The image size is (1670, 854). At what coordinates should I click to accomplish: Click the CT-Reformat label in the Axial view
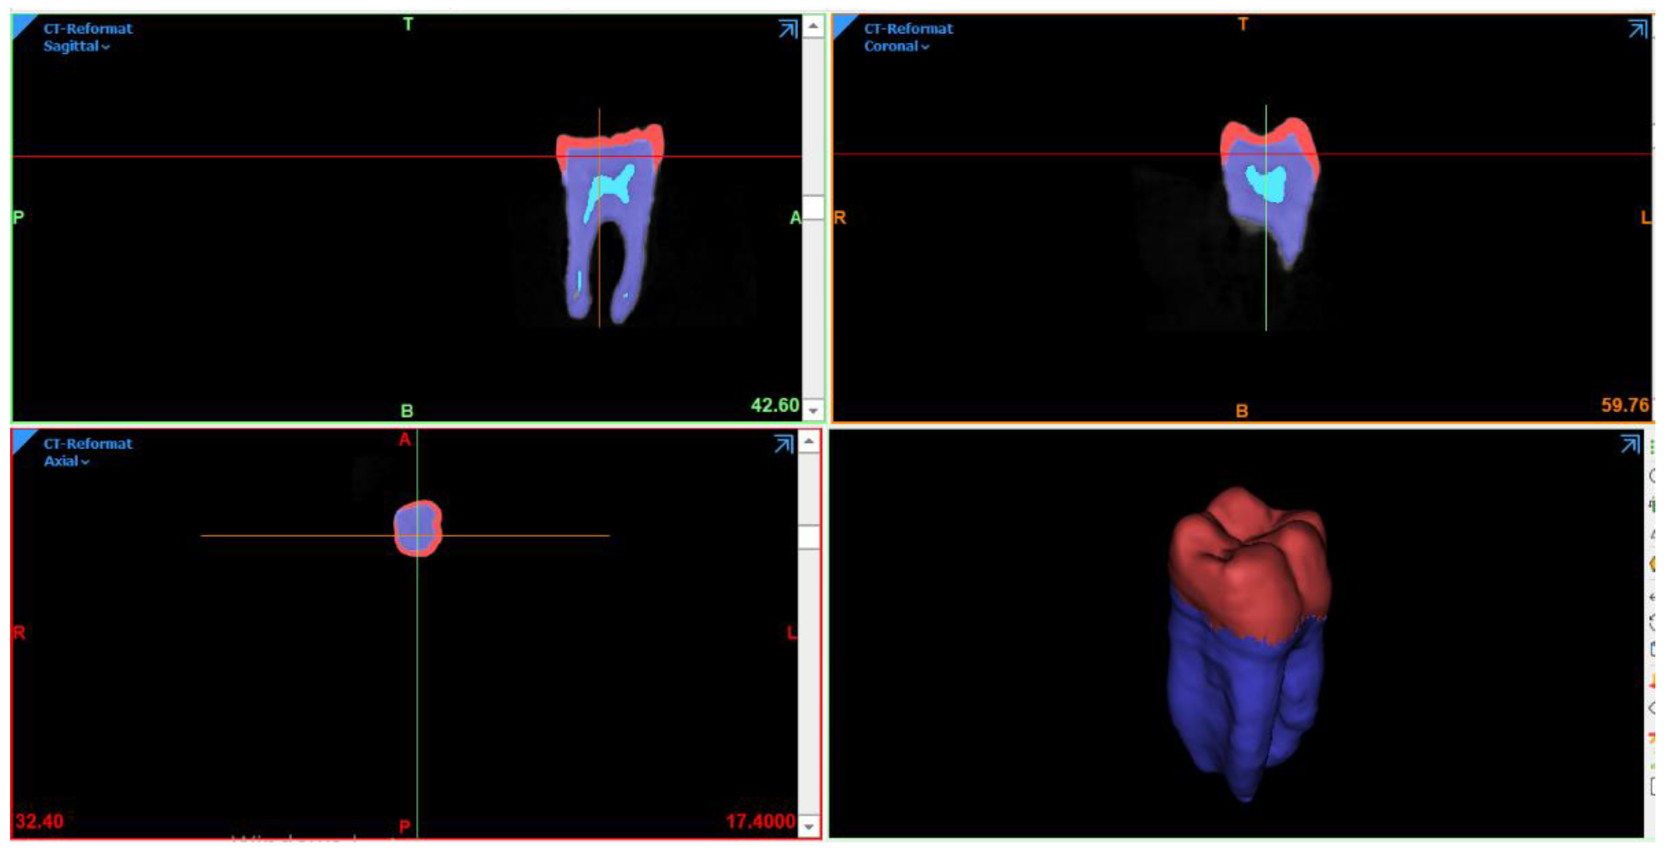(x=88, y=444)
